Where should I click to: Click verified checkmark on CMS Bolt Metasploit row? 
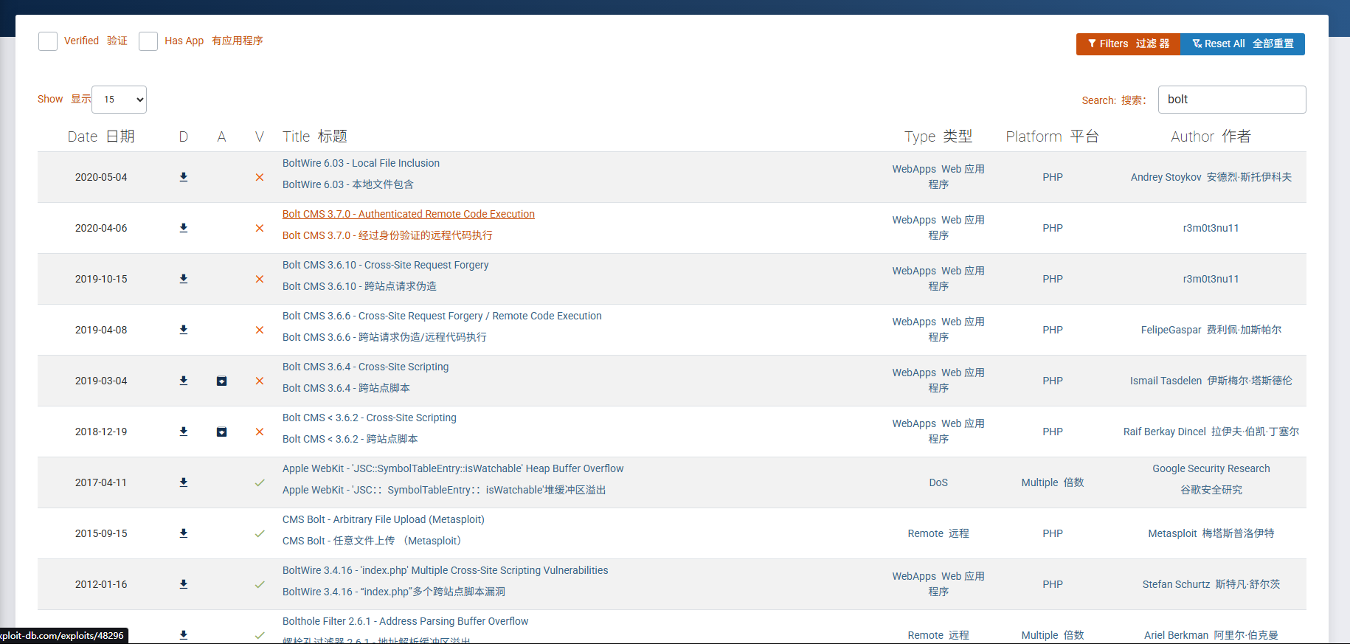[260, 533]
